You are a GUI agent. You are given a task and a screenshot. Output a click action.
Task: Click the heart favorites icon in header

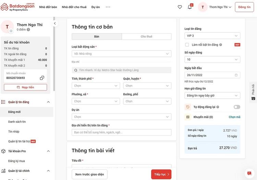click(x=180, y=7)
